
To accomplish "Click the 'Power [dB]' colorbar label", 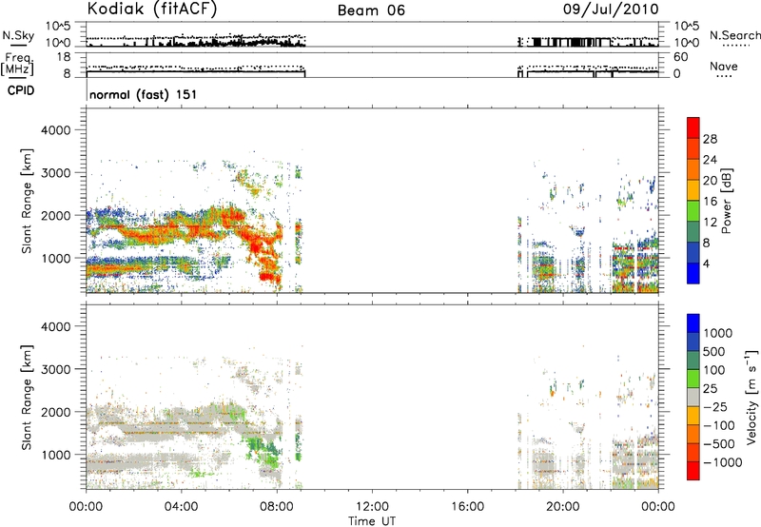I will pyautogui.click(x=726, y=201).
